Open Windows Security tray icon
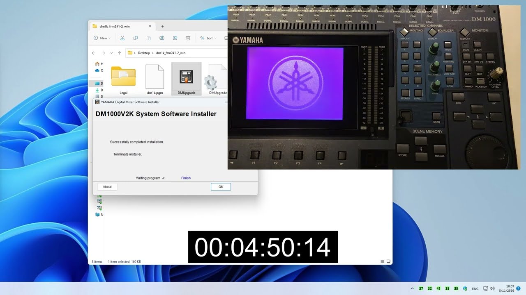Viewport: 526px width, 295px height. pyautogui.click(x=465, y=288)
